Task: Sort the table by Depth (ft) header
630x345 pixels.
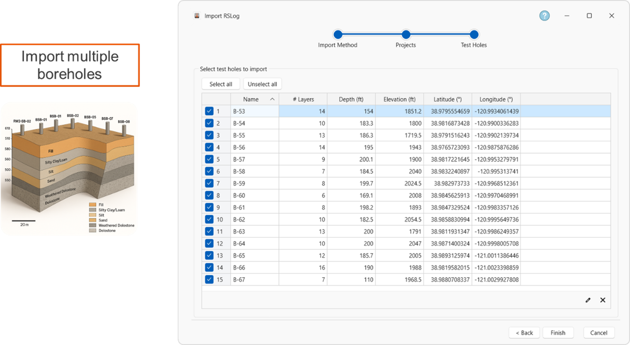Action: 351,99
